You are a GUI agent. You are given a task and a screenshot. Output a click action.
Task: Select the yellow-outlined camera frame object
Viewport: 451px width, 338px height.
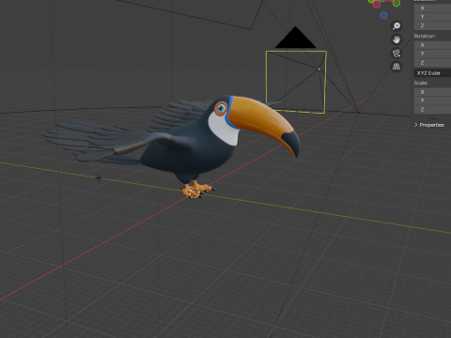pos(296,82)
